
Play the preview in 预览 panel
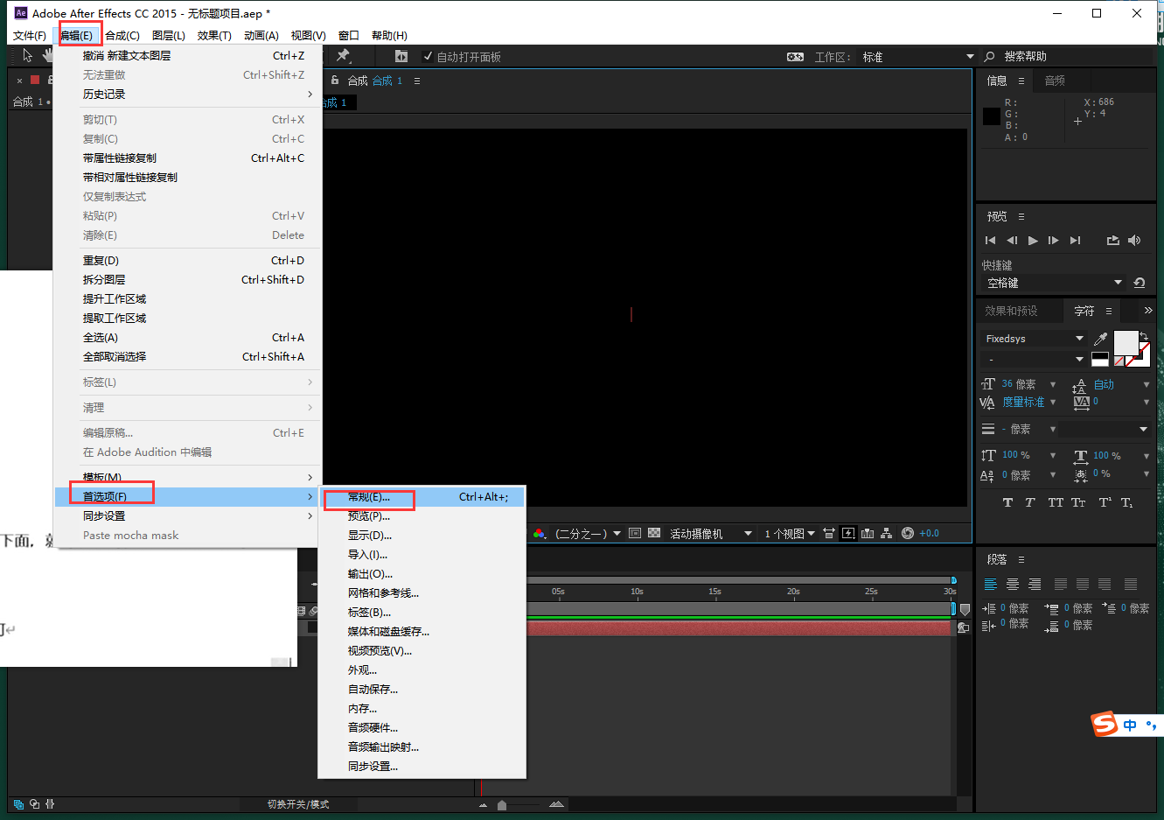(1033, 241)
